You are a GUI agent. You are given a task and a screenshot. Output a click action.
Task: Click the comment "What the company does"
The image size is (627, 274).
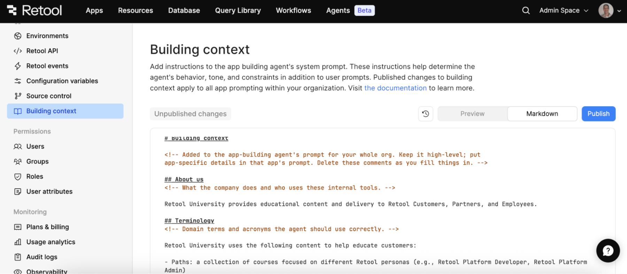(x=280, y=188)
